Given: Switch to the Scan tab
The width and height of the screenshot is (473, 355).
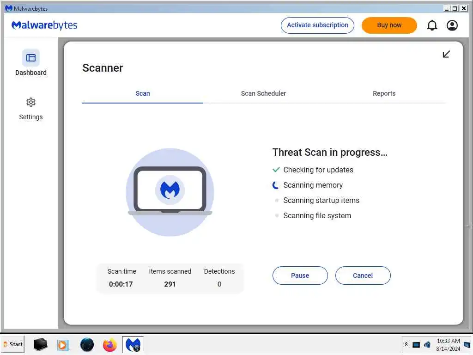Looking at the screenshot, I should tap(142, 93).
